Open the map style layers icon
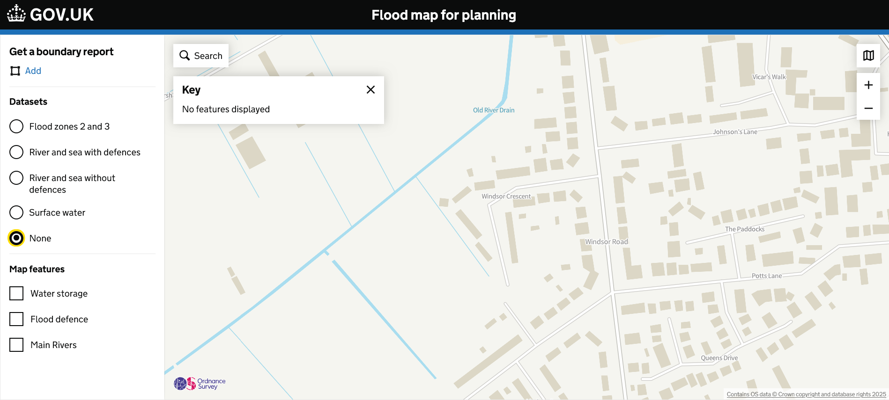Image resolution: width=889 pixels, height=400 pixels. click(x=868, y=56)
